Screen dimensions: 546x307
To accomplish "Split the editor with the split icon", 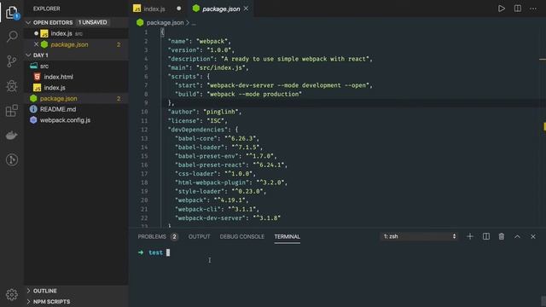I will coord(518,9).
